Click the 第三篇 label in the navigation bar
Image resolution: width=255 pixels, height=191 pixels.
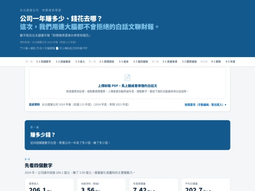(155, 62)
